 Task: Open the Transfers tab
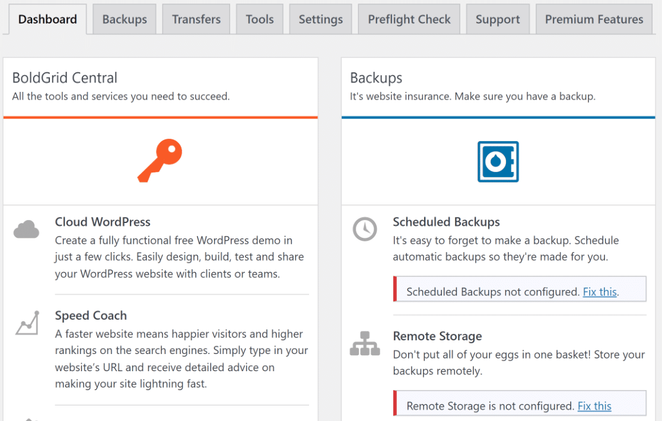[x=196, y=20]
